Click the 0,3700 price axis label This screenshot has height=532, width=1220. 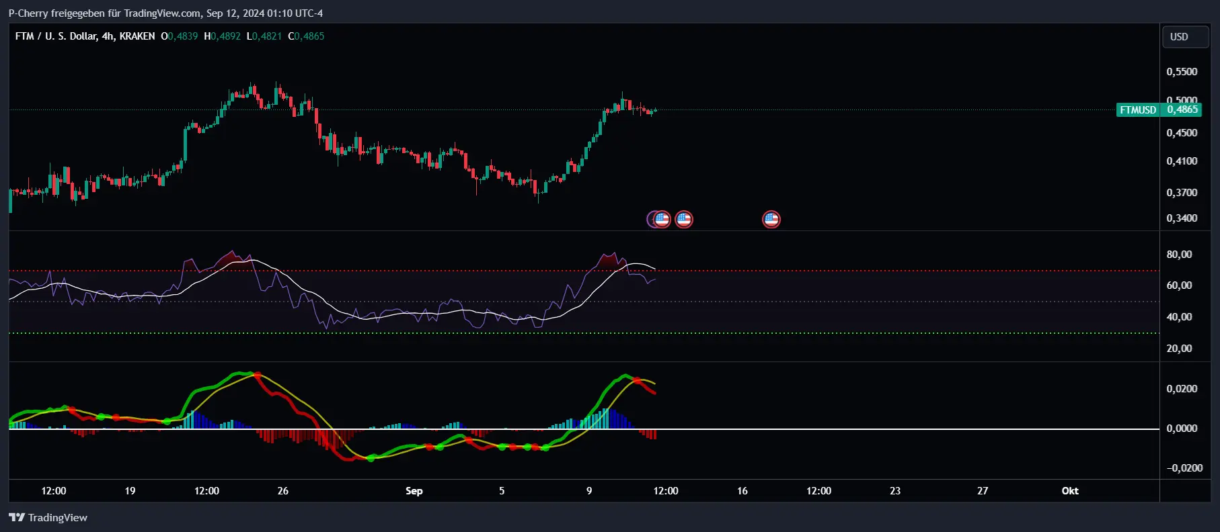tap(1182, 193)
